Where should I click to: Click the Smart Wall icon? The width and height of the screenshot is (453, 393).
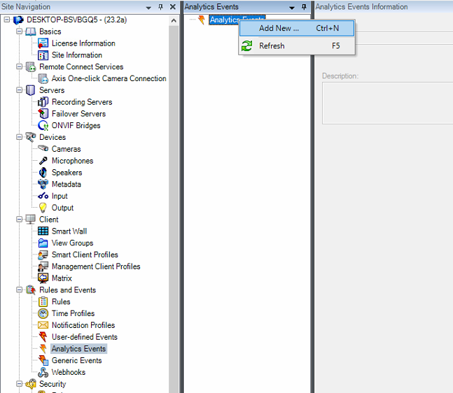click(43, 231)
